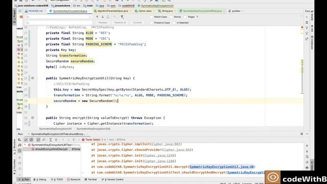Open TODO tool window tab
The height and width of the screenshot is (184, 327).
[x=57, y=179]
